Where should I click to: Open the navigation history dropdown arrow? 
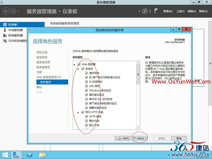[18, 11]
